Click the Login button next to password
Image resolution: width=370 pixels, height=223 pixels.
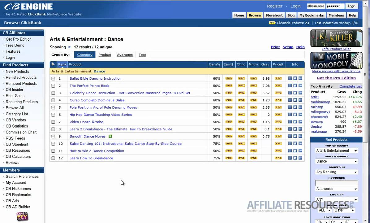pyautogui.click(x=351, y=6)
